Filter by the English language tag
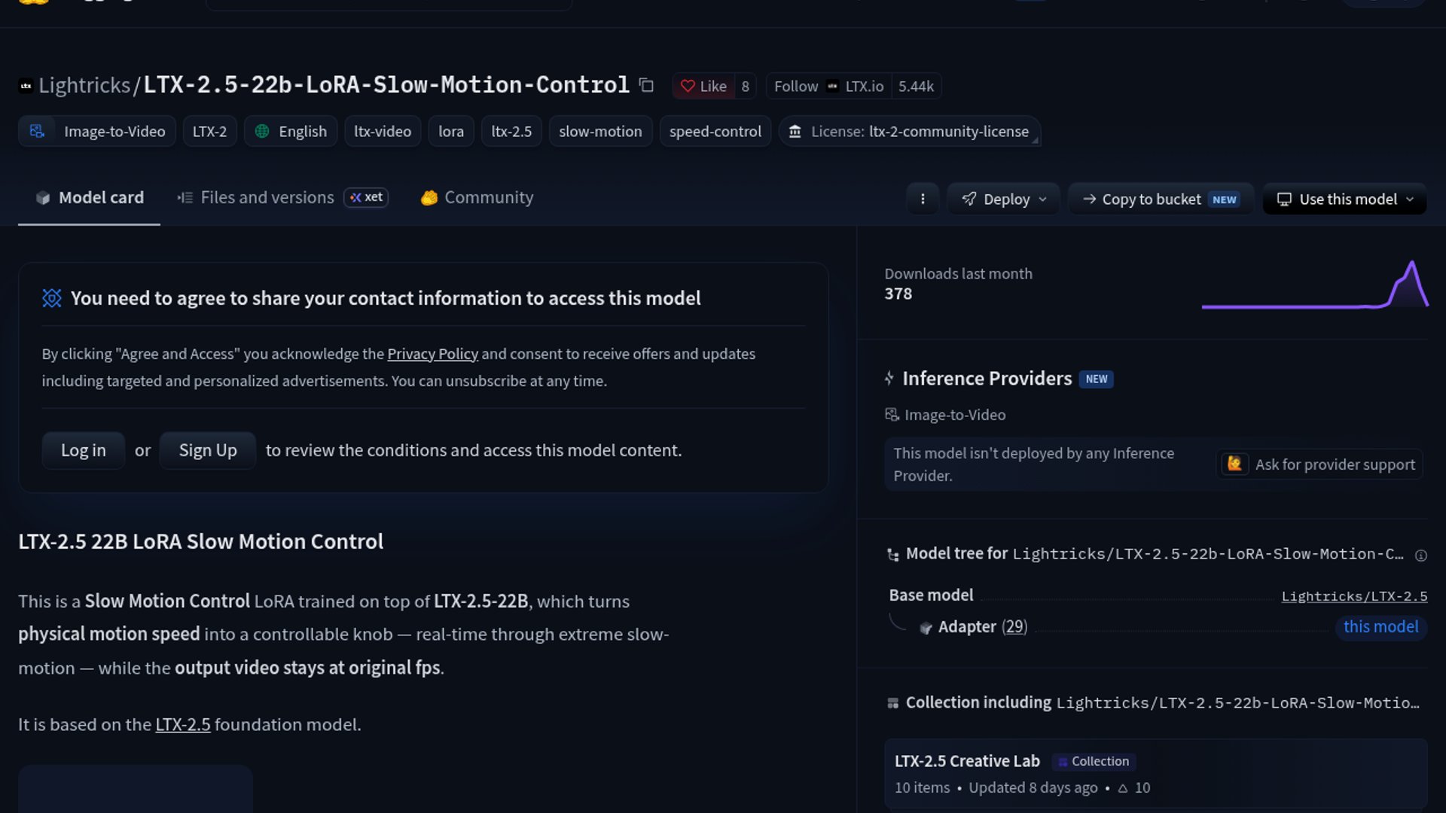 (x=291, y=131)
